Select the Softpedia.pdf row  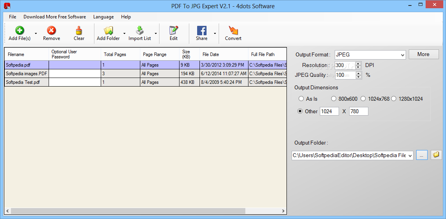145,65
